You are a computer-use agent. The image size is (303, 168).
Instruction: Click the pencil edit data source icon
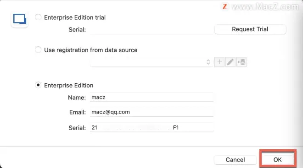click(230, 62)
